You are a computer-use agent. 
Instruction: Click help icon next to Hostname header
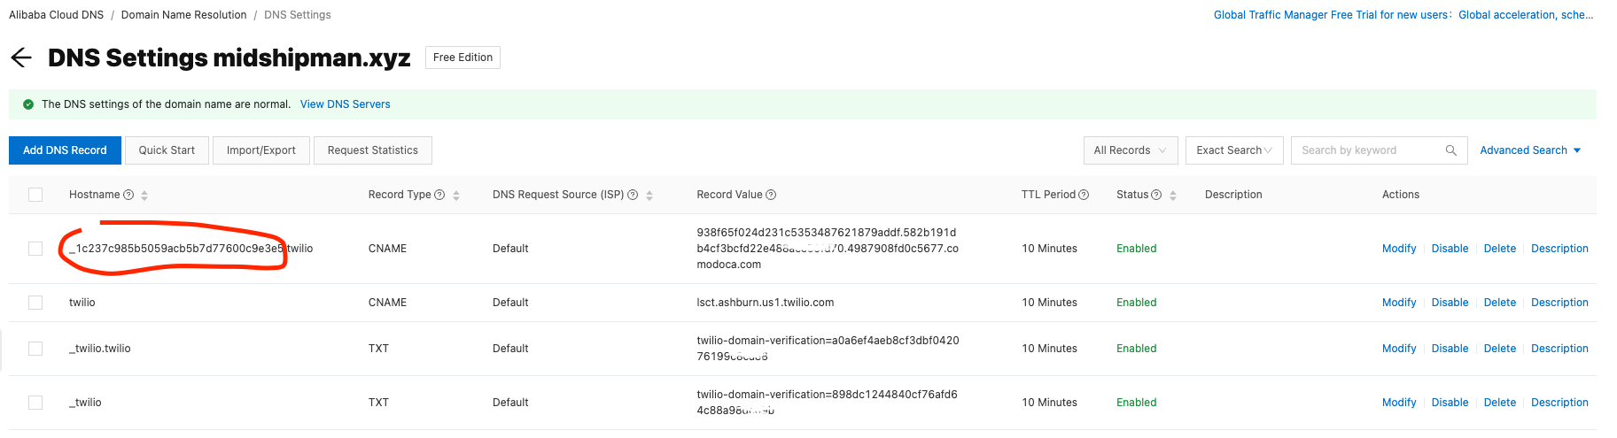(128, 195)
